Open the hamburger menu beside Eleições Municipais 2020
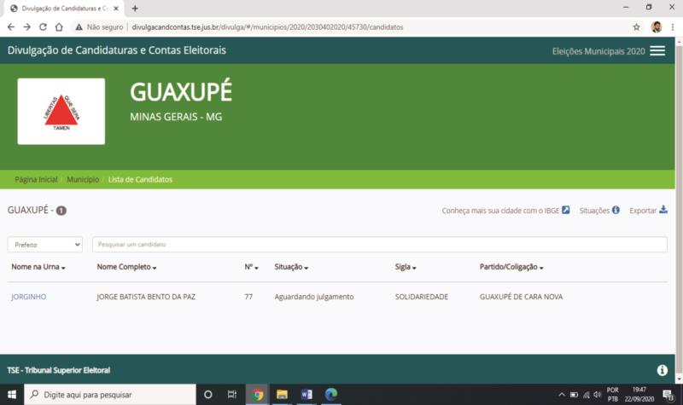Screen dimensions: 683x405 pyautogui.click(x=657, y=51)
